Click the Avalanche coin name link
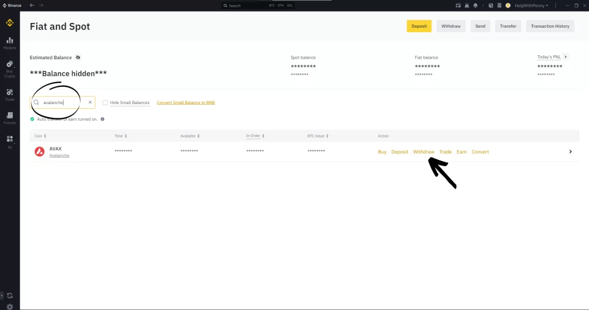 [59, 155]
